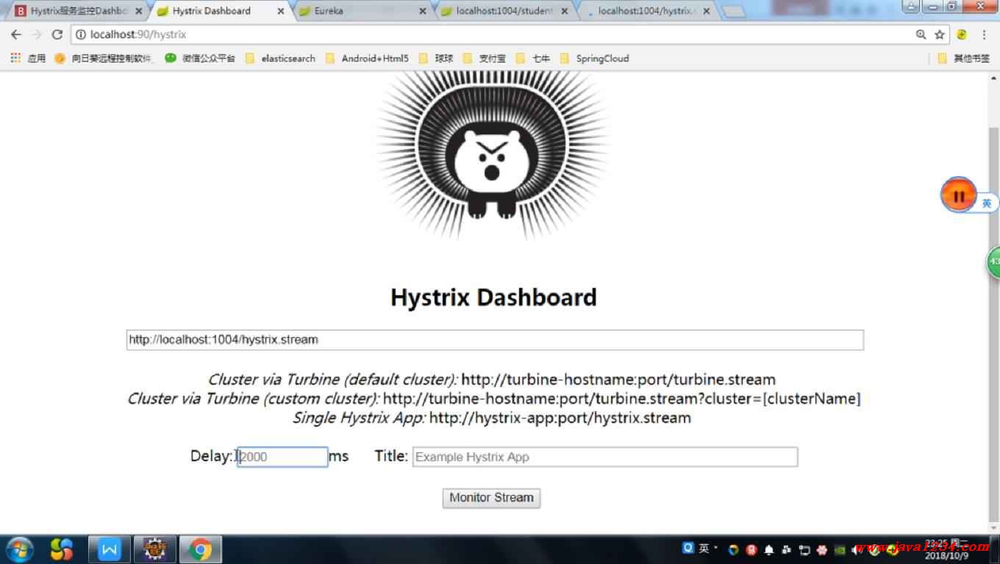Screen dimensions: 1000x564
Task: Open the colorful pinwheel app in taskbar
Action: [62, 549]
